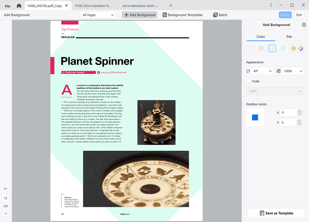This screenshot has width=309, height=222.
Task: Pick the light orange color swatch
Action: [x=261, y=48]
